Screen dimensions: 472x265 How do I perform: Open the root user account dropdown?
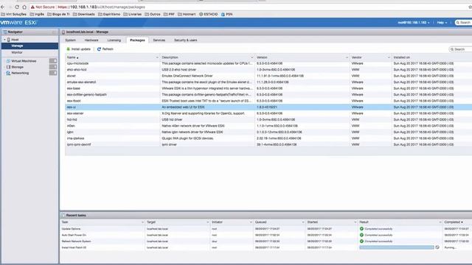[x=413, y=23]
